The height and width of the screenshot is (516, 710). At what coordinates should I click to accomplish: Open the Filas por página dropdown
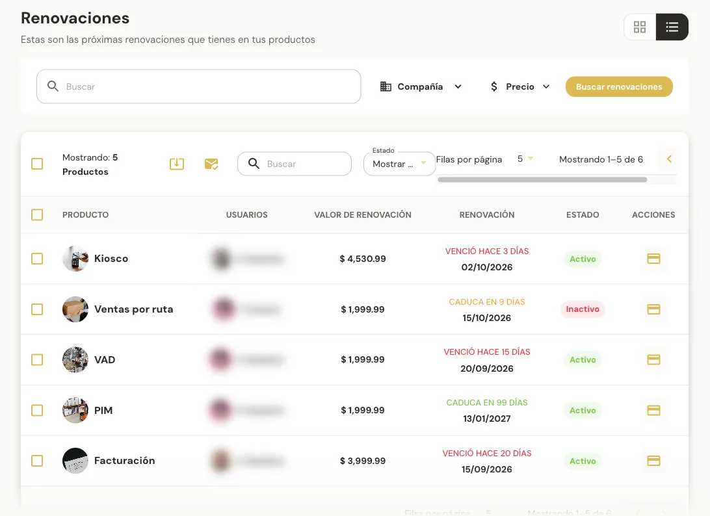525,159
